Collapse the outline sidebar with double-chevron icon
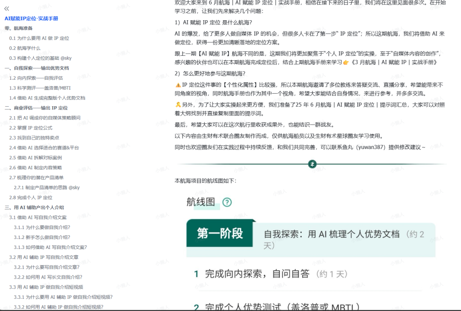The width and height of the screenshot is (461, 311). click(x=7, y=9)
